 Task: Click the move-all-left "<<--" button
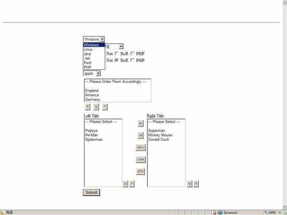141,148
